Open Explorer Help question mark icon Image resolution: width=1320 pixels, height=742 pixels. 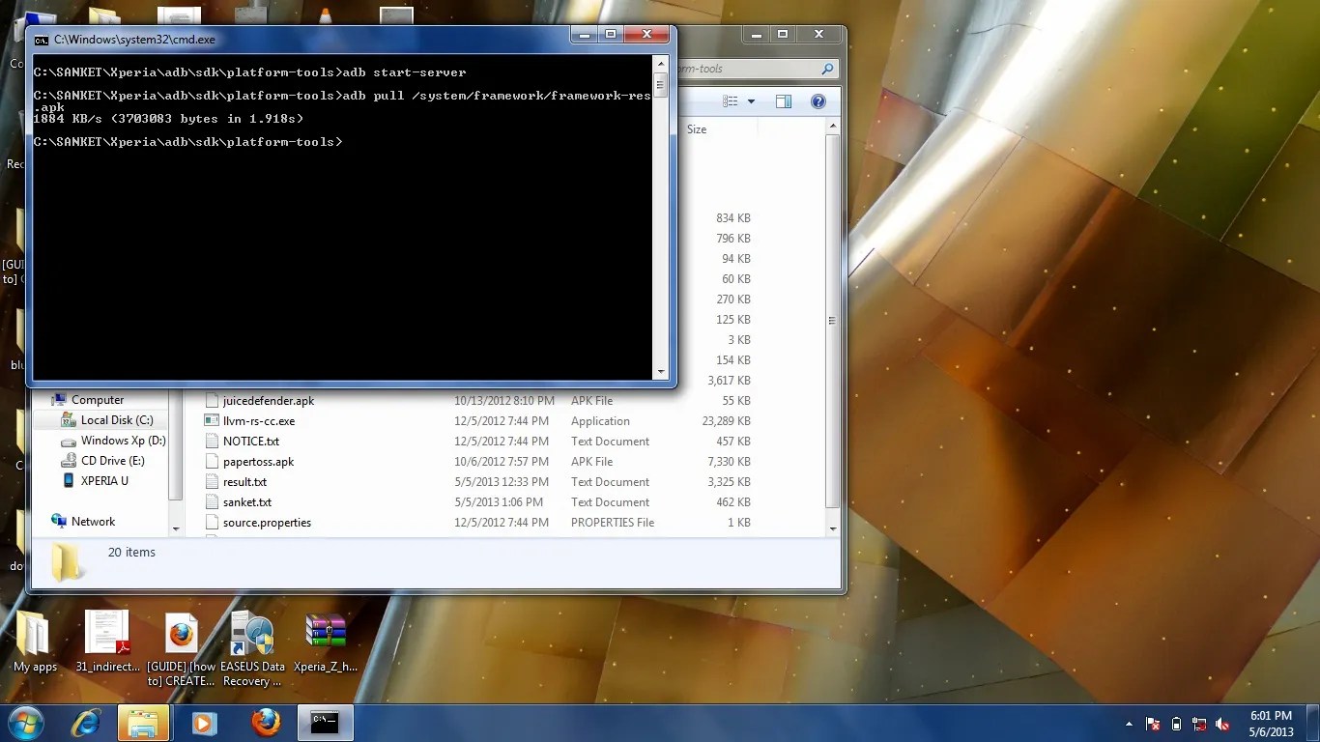[x=818, y=101]
